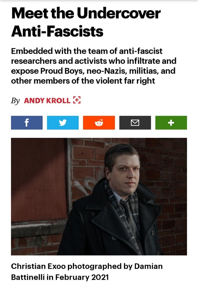Viewport: 198px width, 283px height.
Task: Open more sharing options via green plus
Action: [x=171, y=123]
